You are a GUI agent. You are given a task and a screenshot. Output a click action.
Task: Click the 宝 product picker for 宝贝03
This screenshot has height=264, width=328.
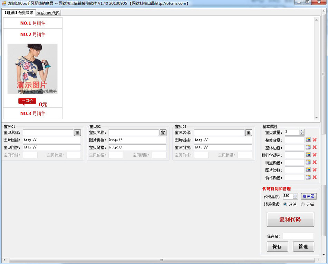[248, 133]
